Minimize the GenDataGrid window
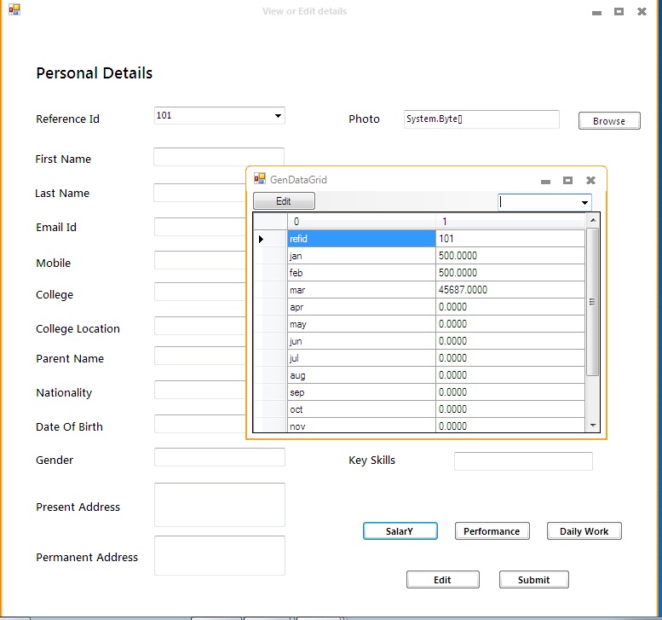662x620 pixels. (x=545, y=182)
